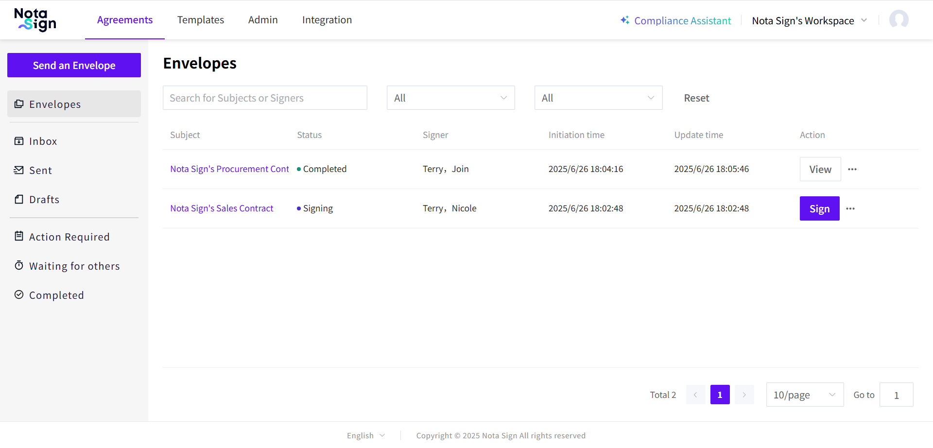This screenshot has width=933, height=448.
Task: Focus the Search for Subjects or Signers field
Action: [265, 98]
